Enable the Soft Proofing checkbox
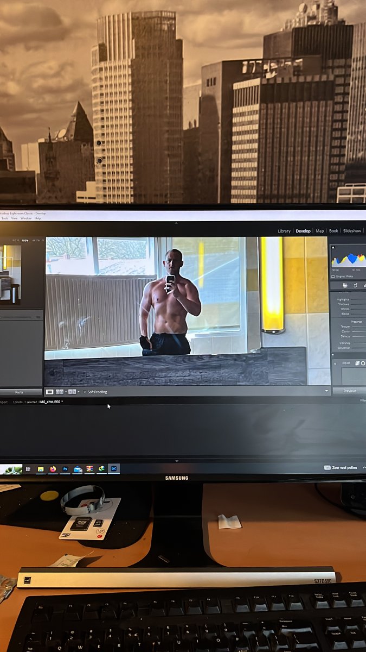 point(85,392)
